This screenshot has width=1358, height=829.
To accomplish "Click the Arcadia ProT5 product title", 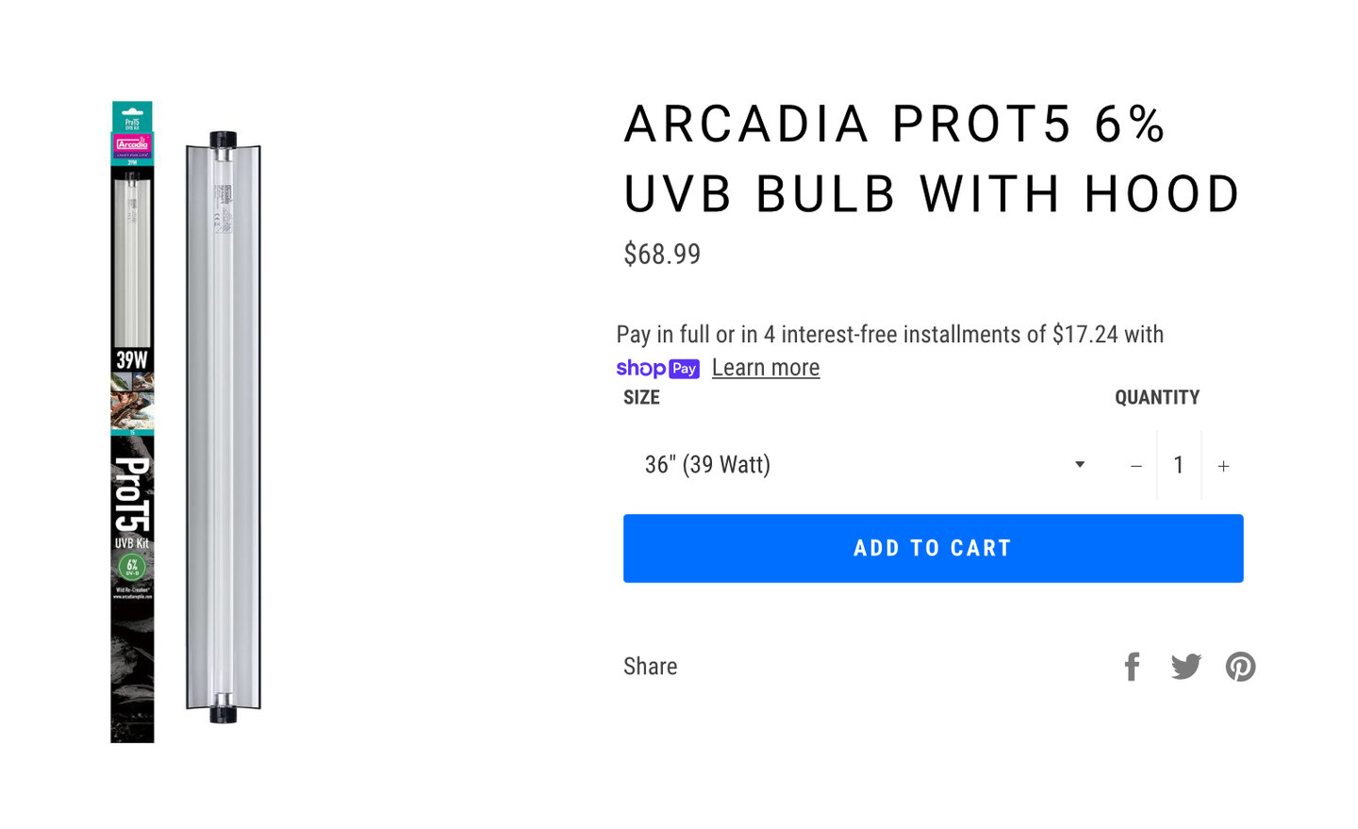I will [x=932, y=158].
